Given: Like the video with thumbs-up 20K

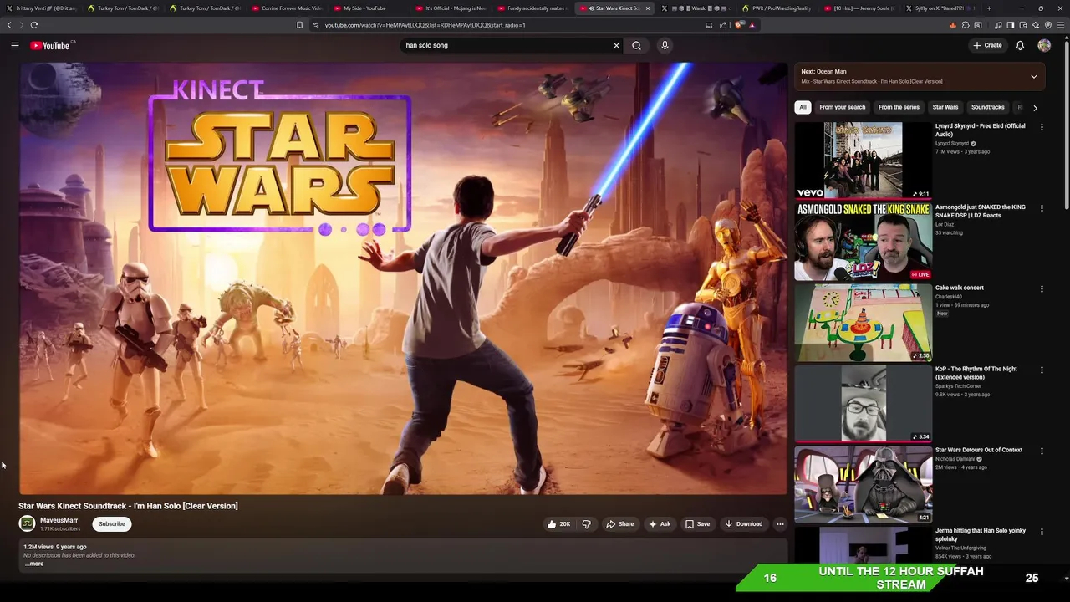Looking at the screenshot, I should click(x=558, y=524).
